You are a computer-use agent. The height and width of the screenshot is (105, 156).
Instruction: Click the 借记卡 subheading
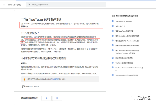click(24, 64)
